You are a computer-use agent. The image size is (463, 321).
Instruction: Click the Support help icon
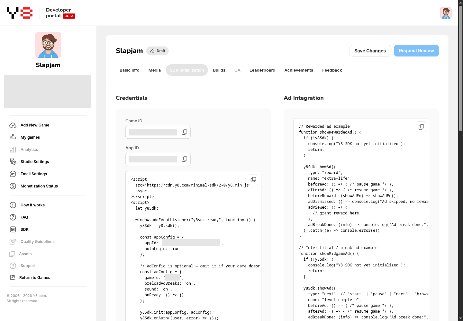(13, 266)
